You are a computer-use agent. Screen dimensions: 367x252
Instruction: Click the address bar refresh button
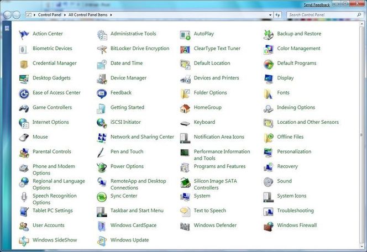coord(277,15)
